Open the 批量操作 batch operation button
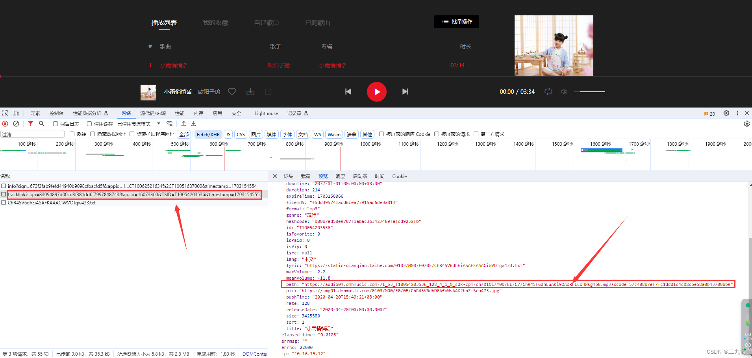Viewport: 752px width, 358px height. pyautogui.click(x=457, y=22)
